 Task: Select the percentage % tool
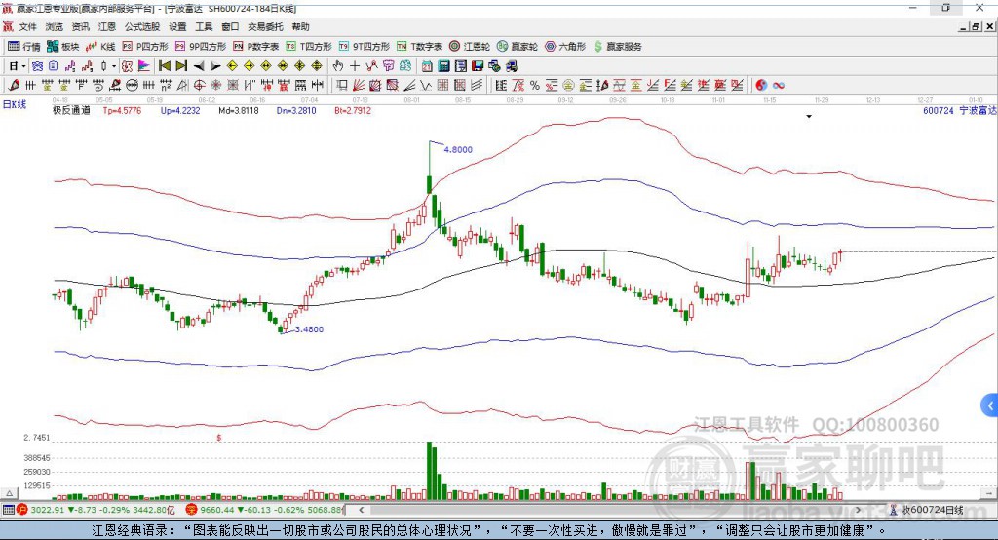(535, 85)
